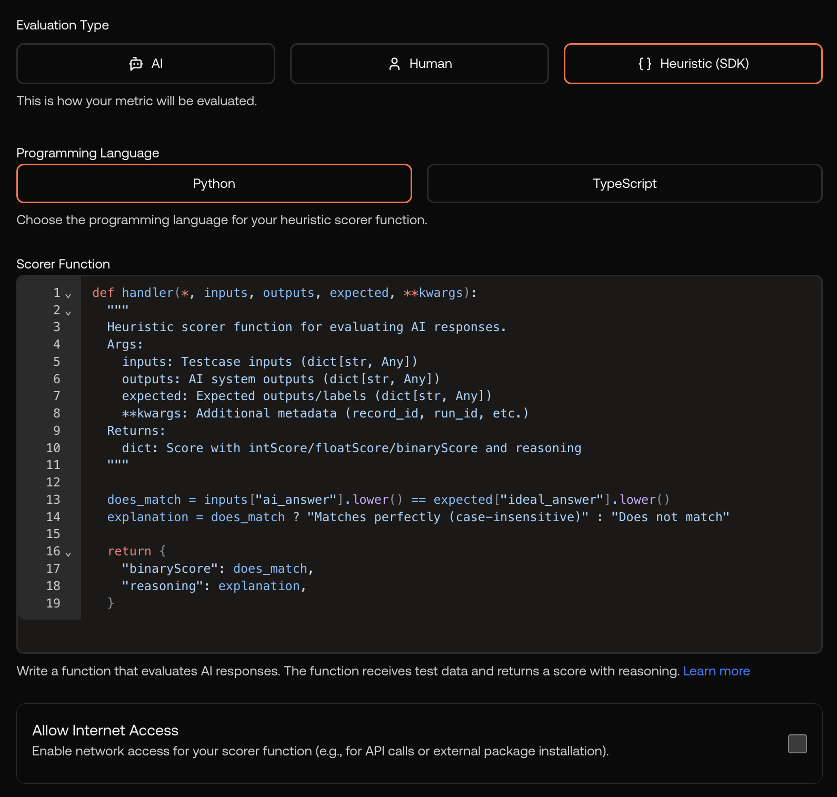Open the Learn more link
Image resolution: width=837 pixels, height=797 pixels.
[x=716, y=671]
